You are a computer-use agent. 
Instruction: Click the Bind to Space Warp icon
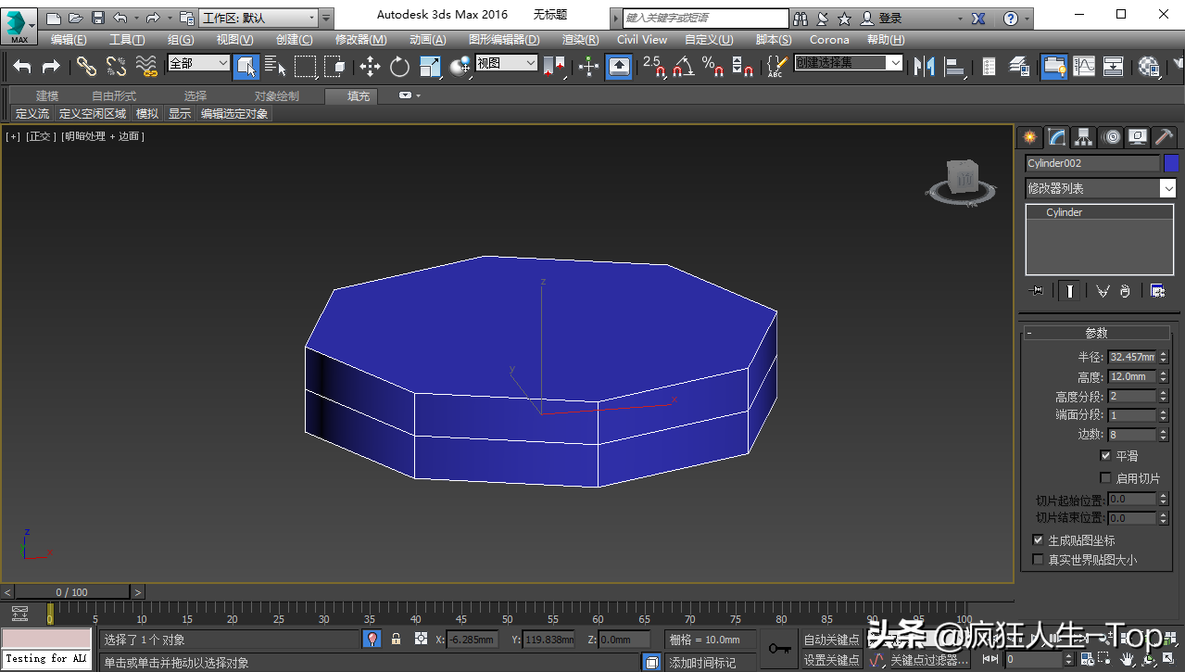[146, 66]
